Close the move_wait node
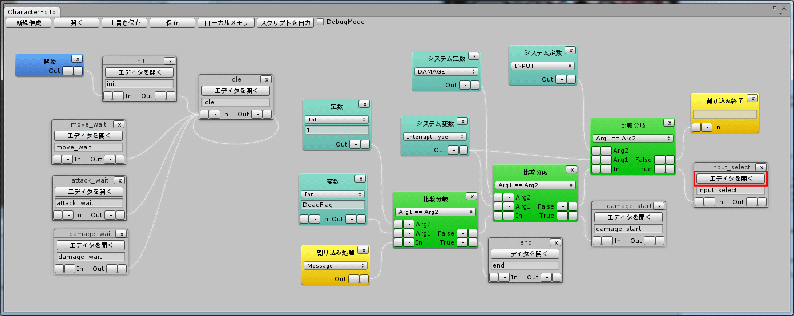The height and width of the screenshot is (316, 794). coord(119,124)
